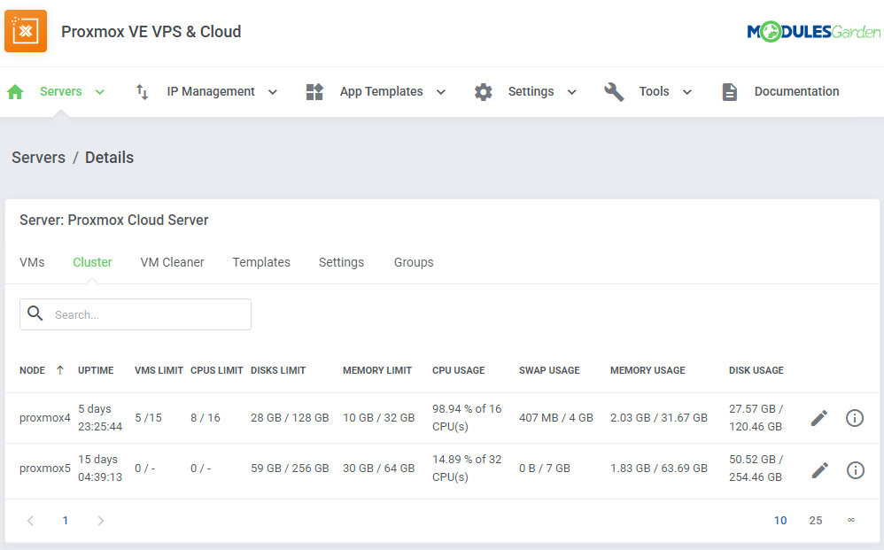
Task: Show 10 entries per page
Action: click(780, 521)
